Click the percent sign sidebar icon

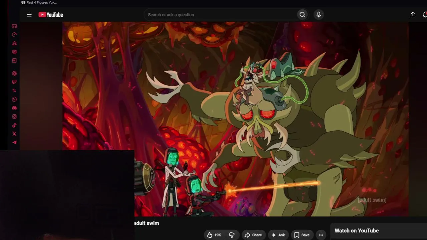click(14, 91)
